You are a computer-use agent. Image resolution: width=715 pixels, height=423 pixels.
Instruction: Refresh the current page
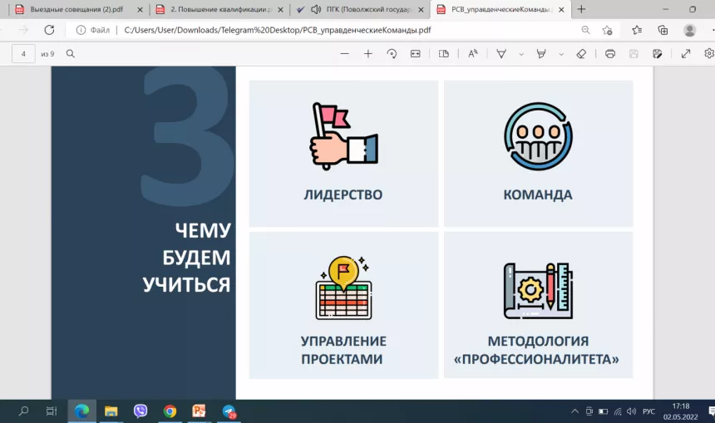tap(49, 30)
